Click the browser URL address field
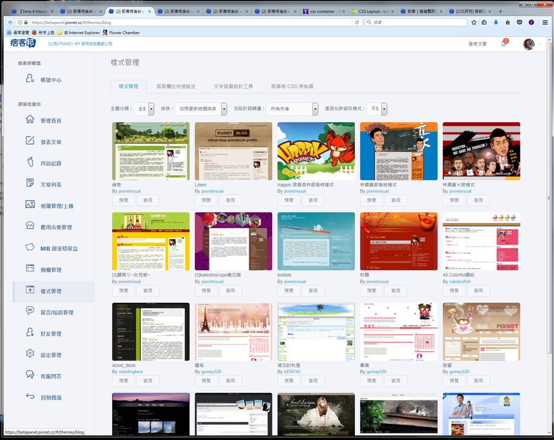554x440 pixels. [191, 22]
